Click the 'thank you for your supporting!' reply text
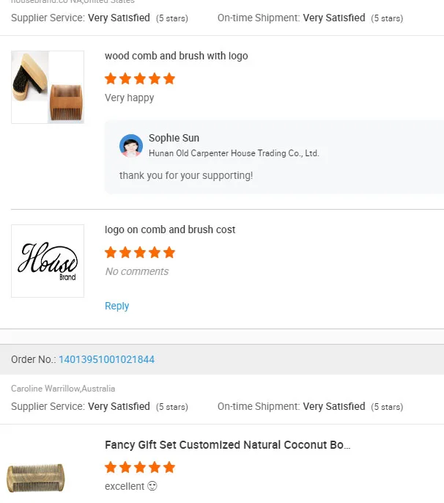 pyautogui.click(x=186, y=175)
